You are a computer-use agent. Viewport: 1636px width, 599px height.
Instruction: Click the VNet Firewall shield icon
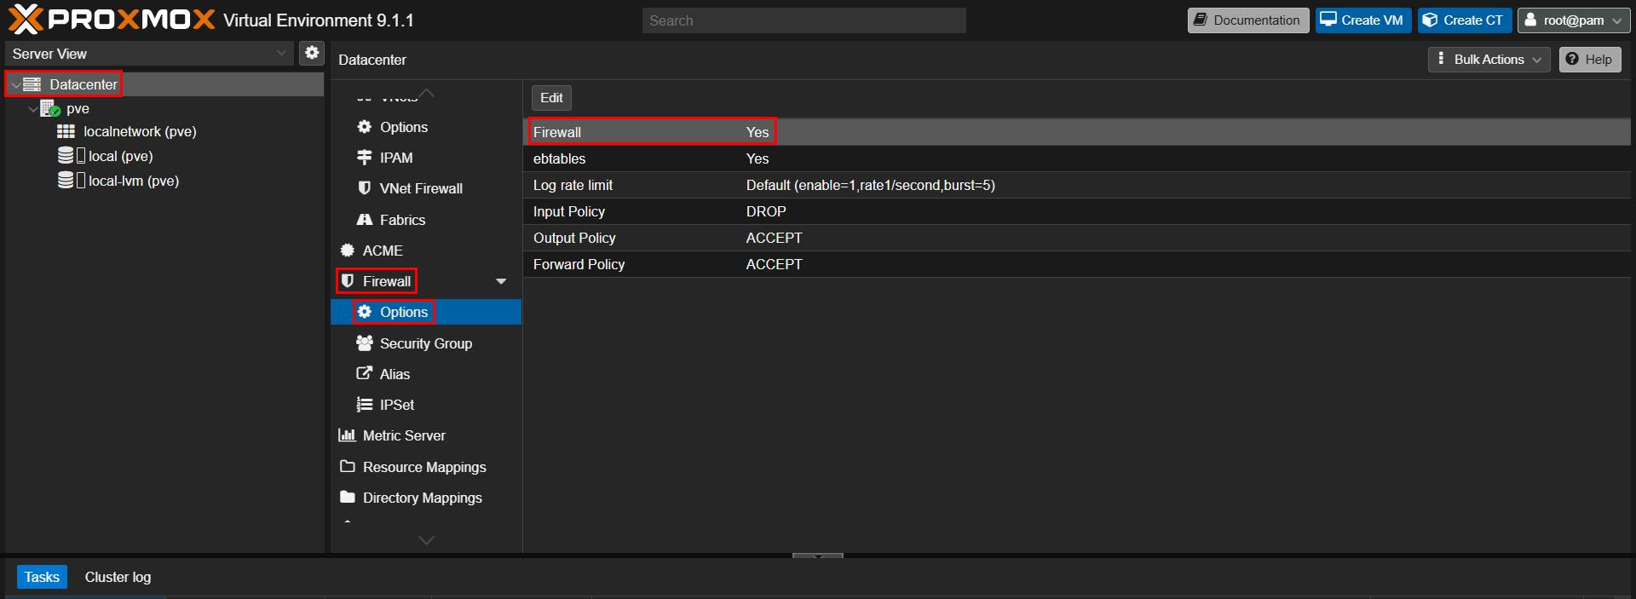365,188
